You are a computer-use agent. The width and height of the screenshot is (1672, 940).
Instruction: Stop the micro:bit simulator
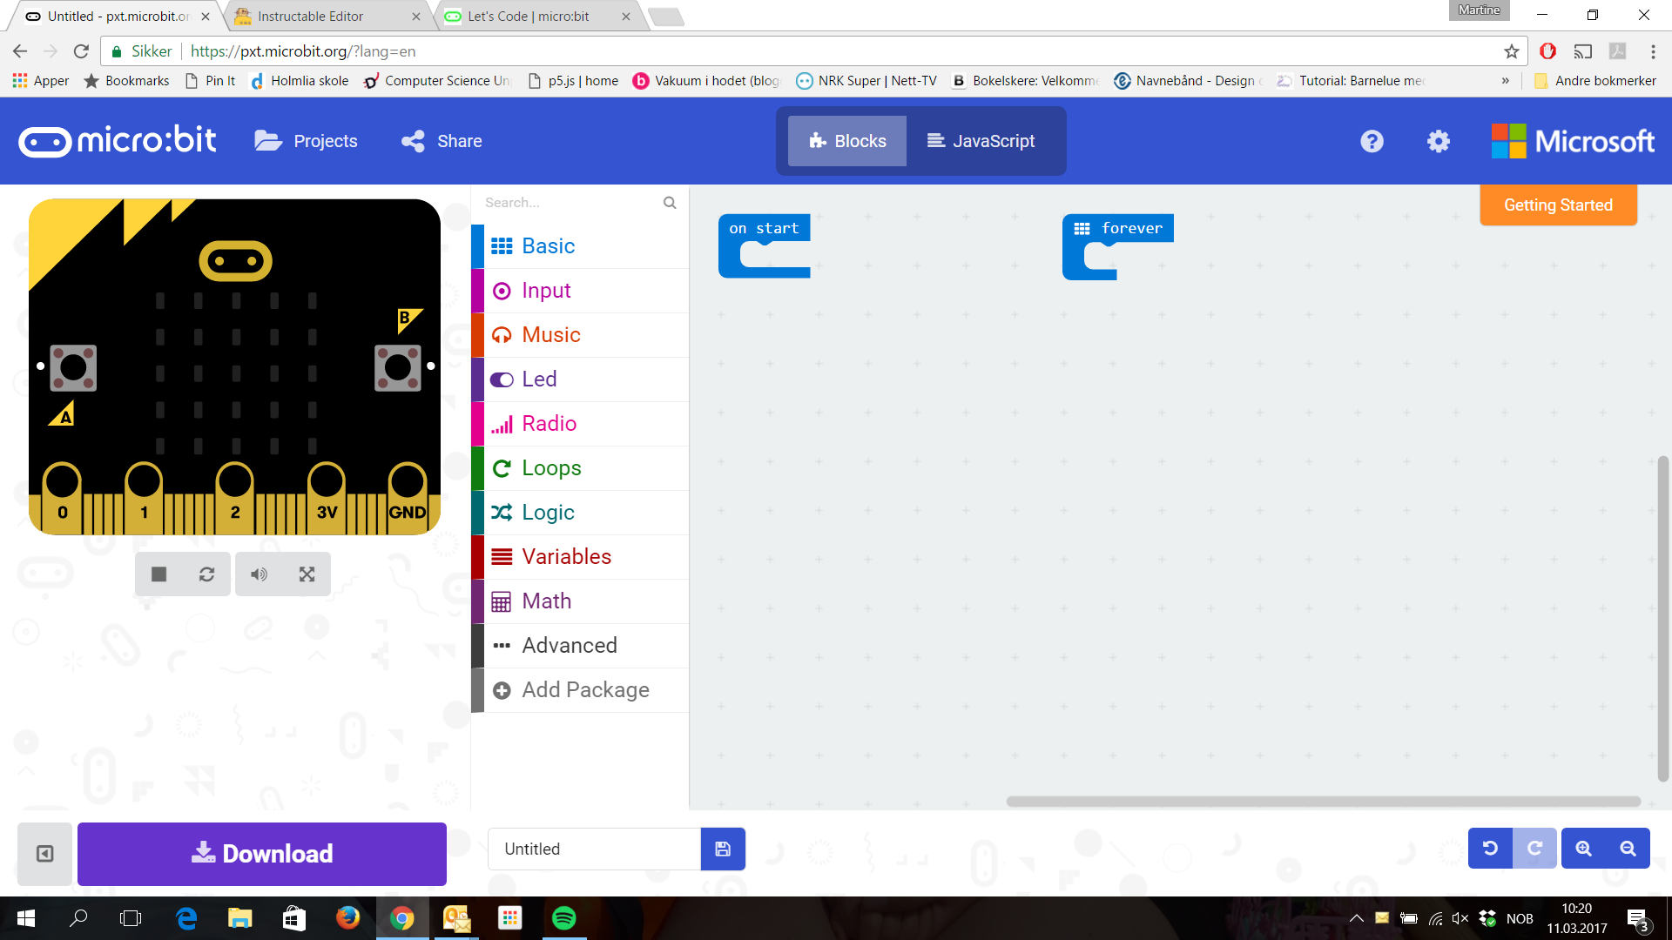tap(158, 574)
